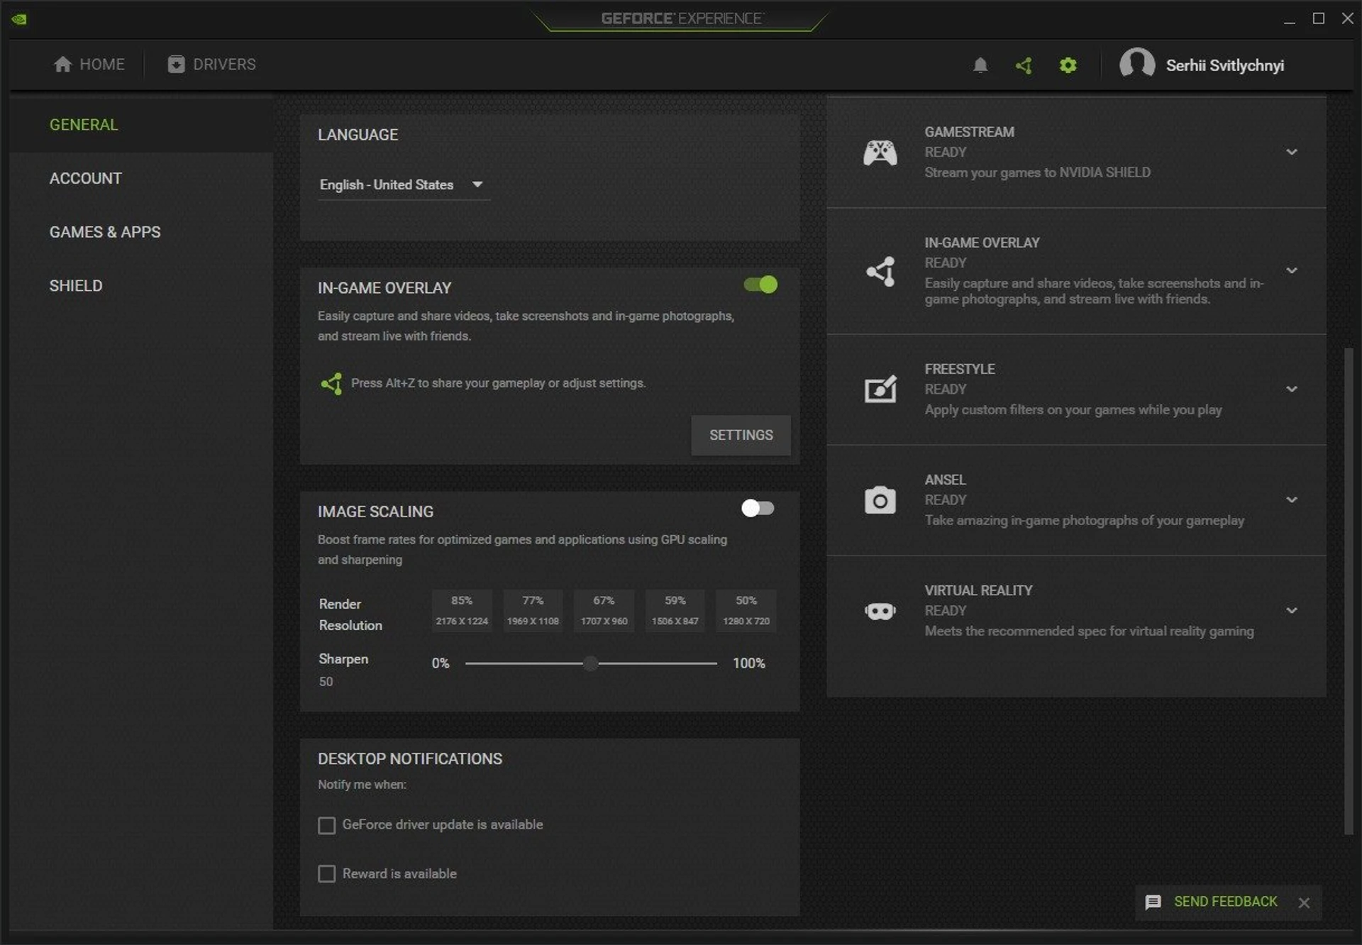Click the In-Game Overlay SETTINGS button

tap(741, 436)
